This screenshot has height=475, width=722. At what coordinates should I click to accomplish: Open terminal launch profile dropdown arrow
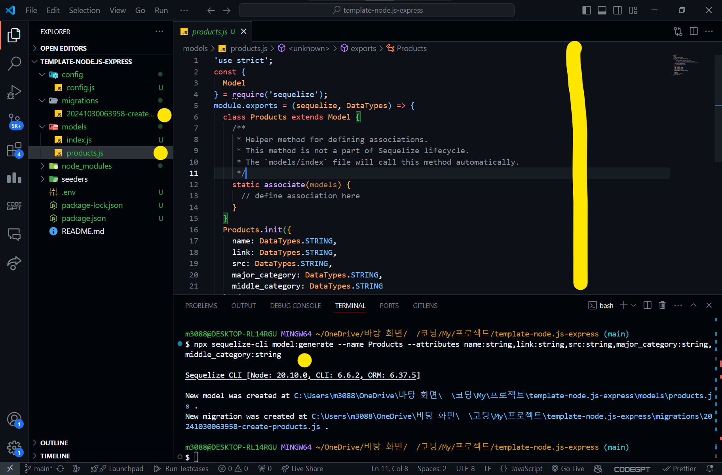[x=634, y=305]
